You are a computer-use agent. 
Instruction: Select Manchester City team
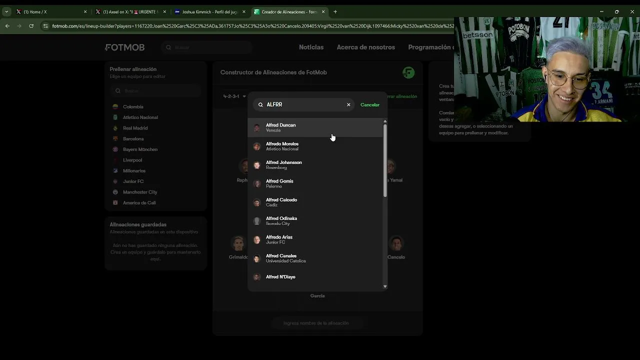(x=140, y=192)
